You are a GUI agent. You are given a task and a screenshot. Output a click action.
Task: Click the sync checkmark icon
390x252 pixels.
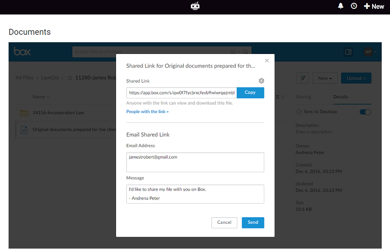click(x=299, y=112)
